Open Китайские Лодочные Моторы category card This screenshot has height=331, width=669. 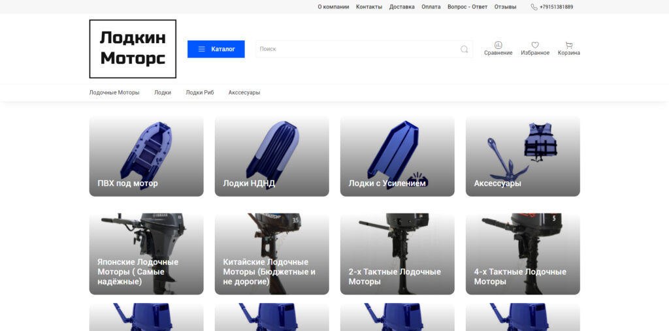point(272,254)
